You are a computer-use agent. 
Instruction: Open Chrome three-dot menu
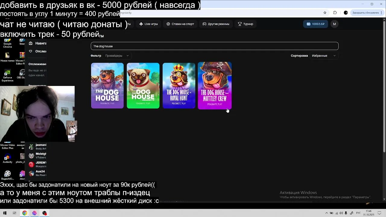point(381,13)
